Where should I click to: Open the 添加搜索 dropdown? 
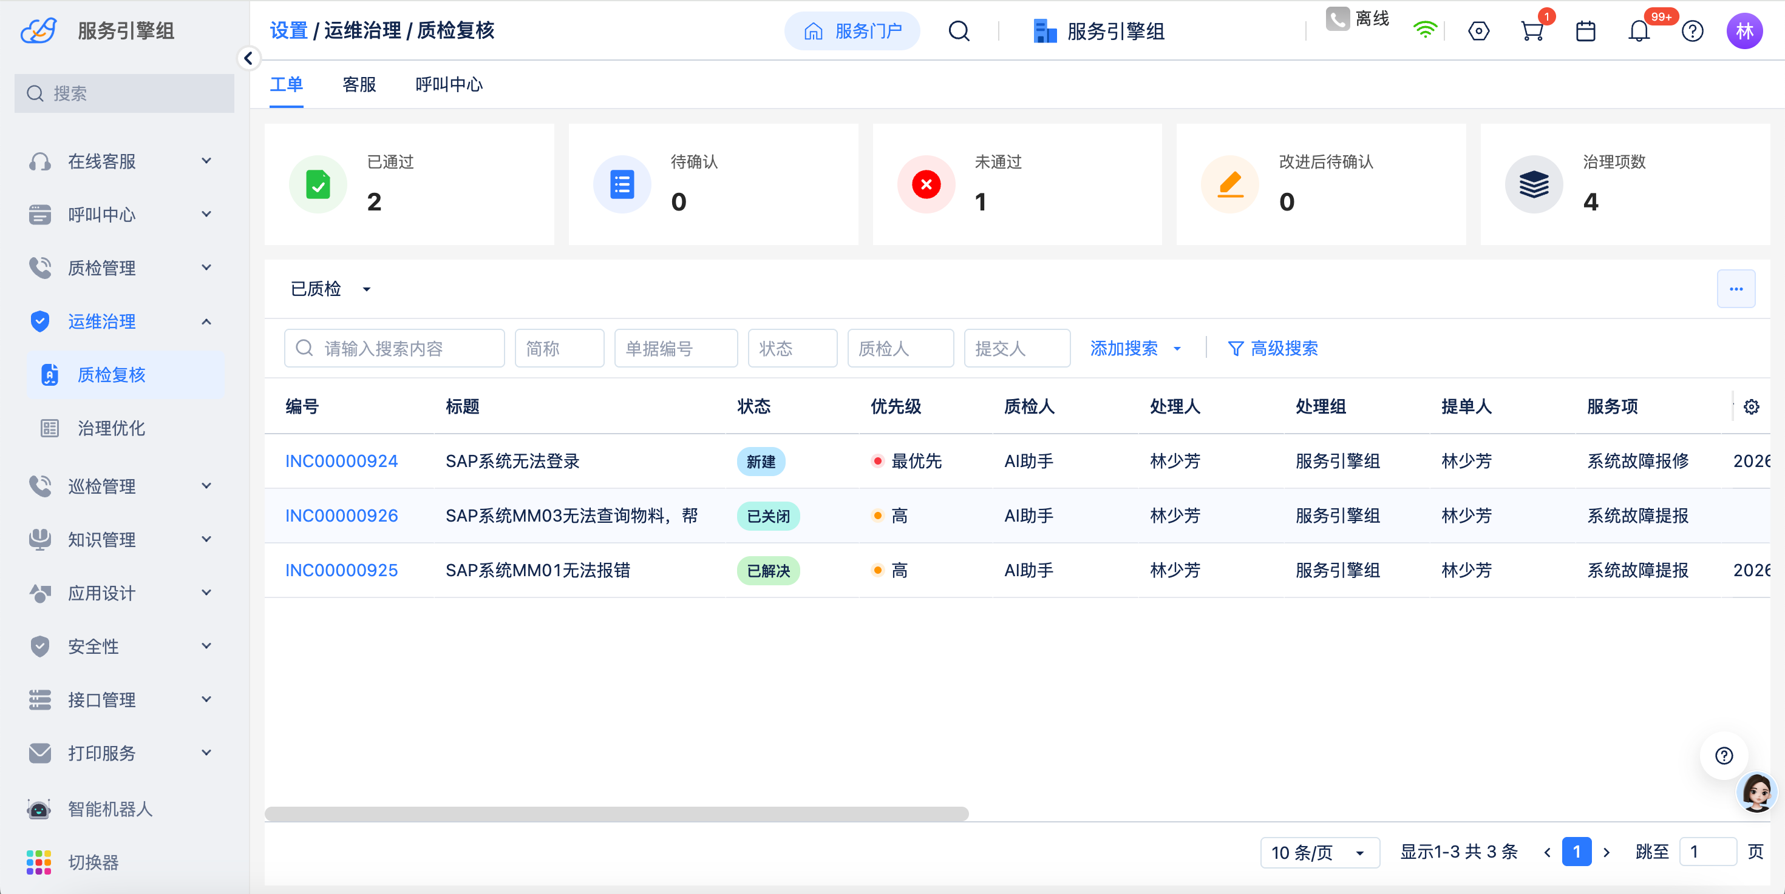pyautogui.click(x=1137, y=349)
